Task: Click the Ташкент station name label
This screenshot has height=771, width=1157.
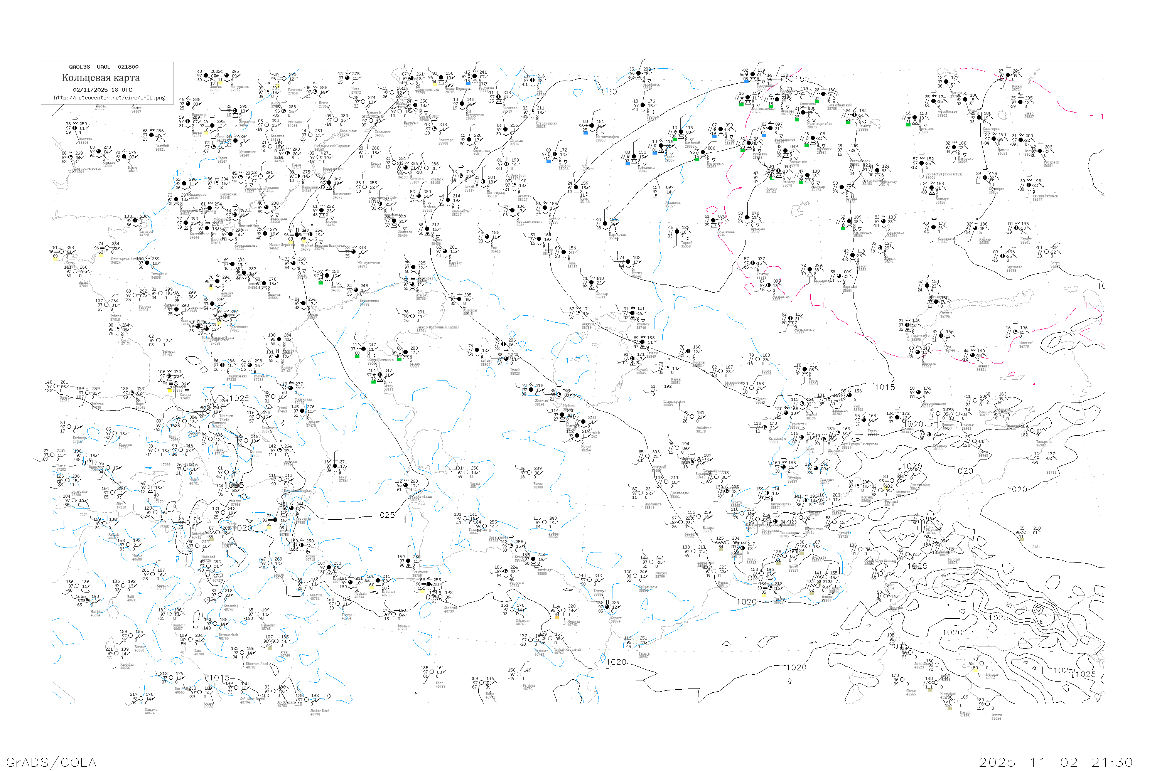Action: [x=826, y=480]
